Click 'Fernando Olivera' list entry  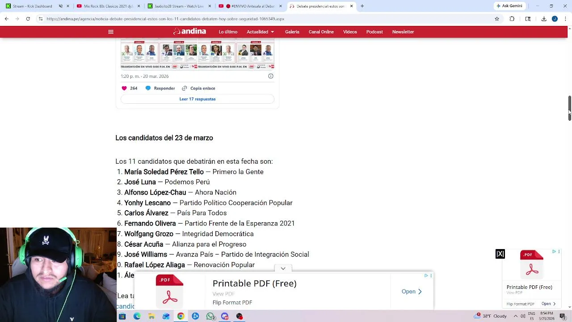pos(210,223)
